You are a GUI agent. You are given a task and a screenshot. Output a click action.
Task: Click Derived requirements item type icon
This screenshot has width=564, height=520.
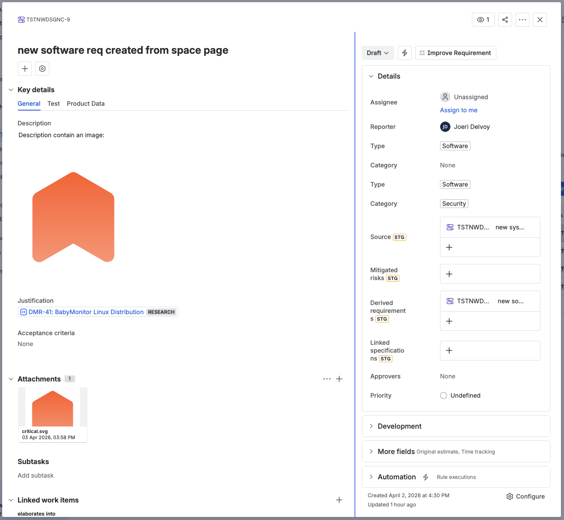coord(450,301)
